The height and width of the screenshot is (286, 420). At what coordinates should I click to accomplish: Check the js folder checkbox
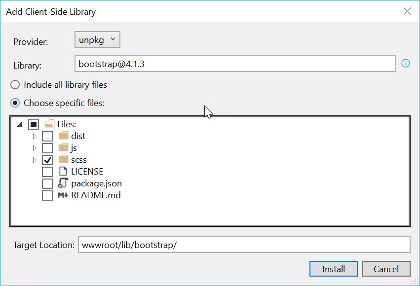47,148
